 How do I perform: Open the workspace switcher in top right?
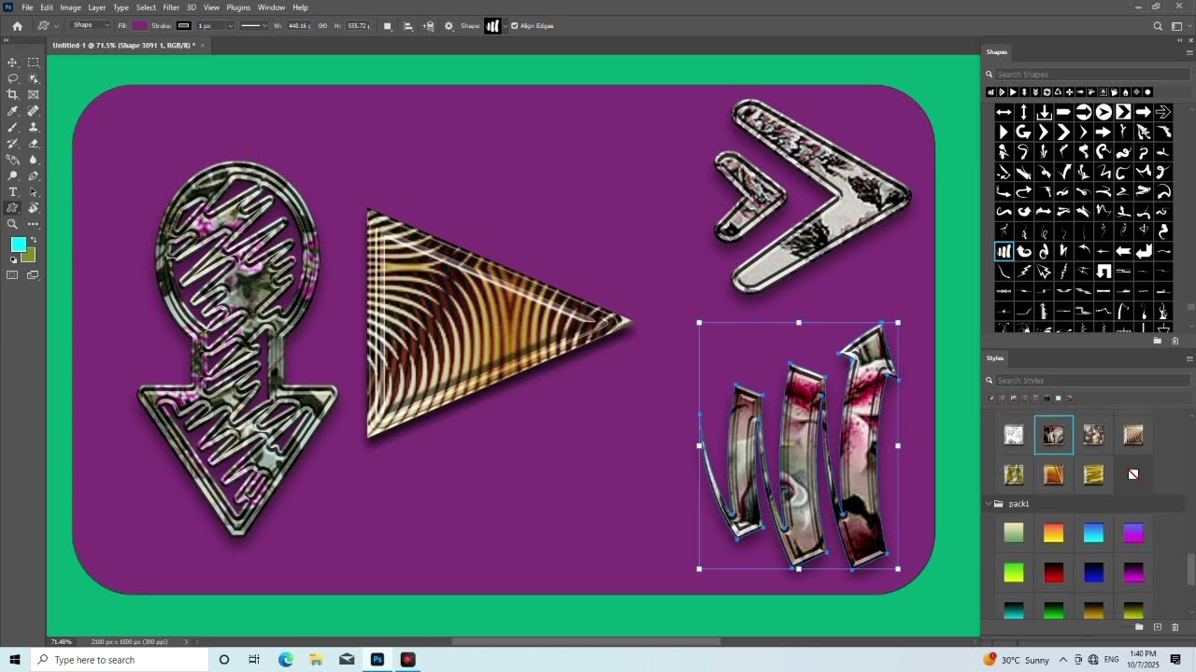pyautogui.click(x=1177, y=26)
